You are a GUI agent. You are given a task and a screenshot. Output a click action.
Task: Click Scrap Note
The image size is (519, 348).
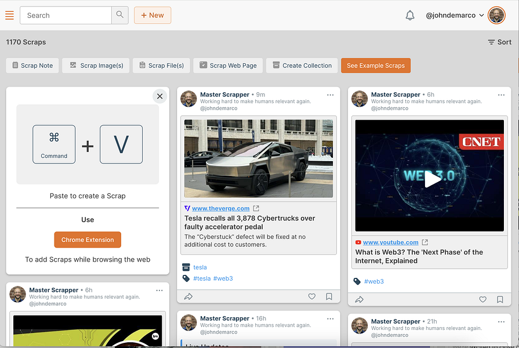tap(32, 66)
